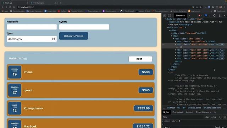Open the Card.css:1 source link
Viewport: 227px width, 128px height.
click(221, 127)
